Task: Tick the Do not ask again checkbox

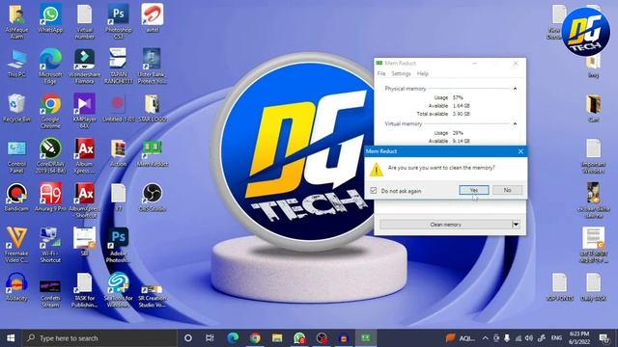Action: (374, 191)
